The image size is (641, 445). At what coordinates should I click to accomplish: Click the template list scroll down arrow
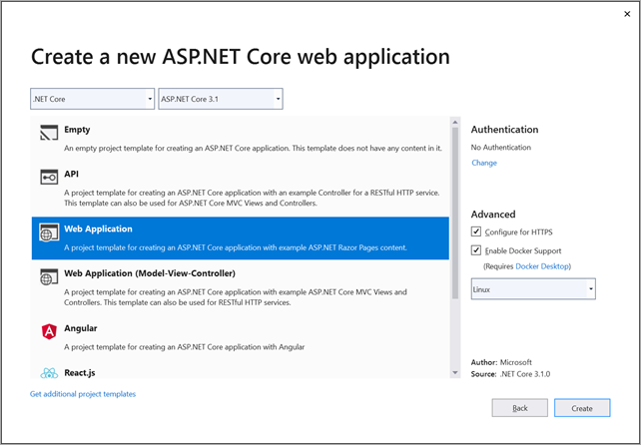(x=455, y=373)
